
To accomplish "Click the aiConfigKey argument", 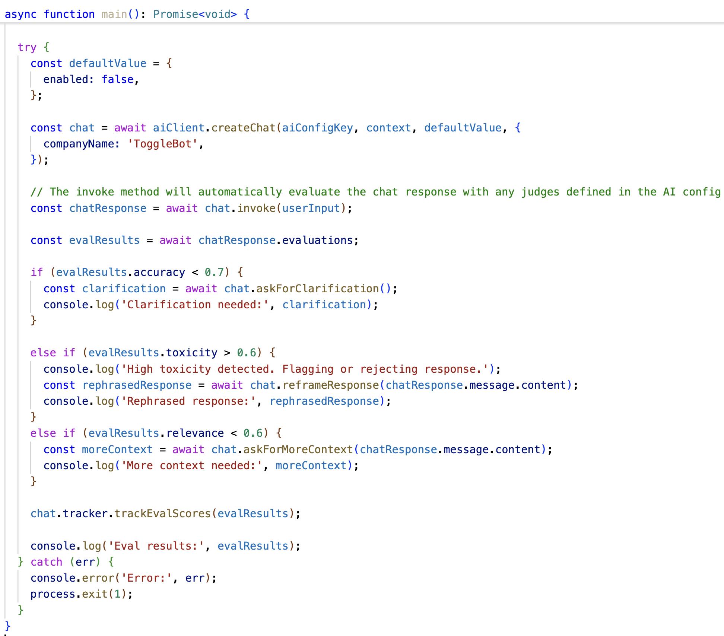I will coord(317,128).
